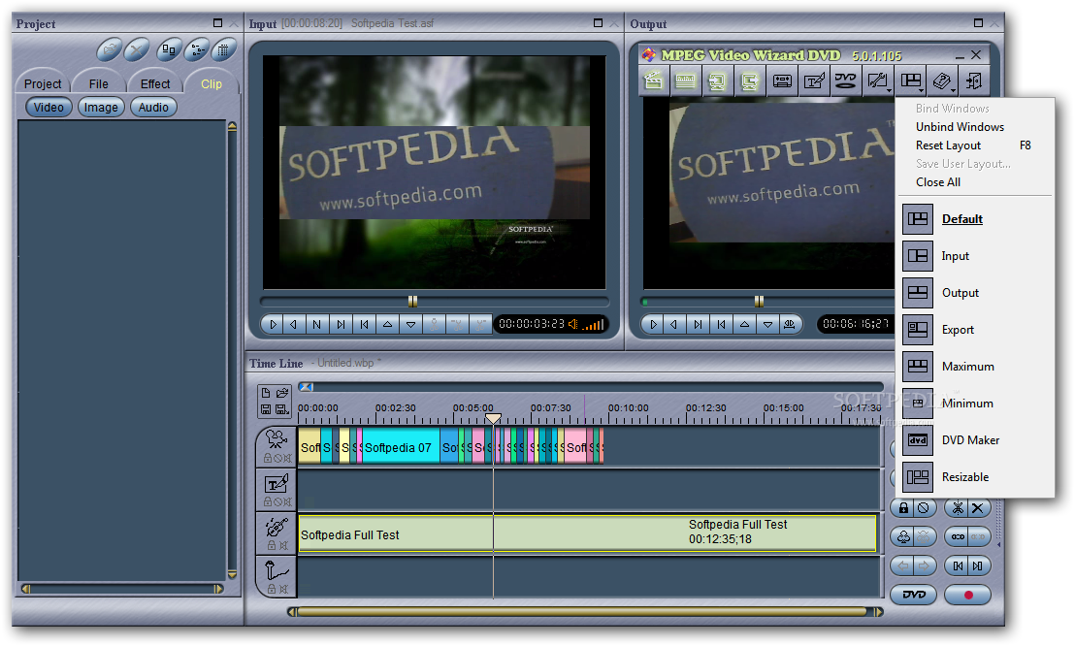Select the DVD Maker layout option
This screenshot has width=1075, height=646.
(x=975, y=440)
